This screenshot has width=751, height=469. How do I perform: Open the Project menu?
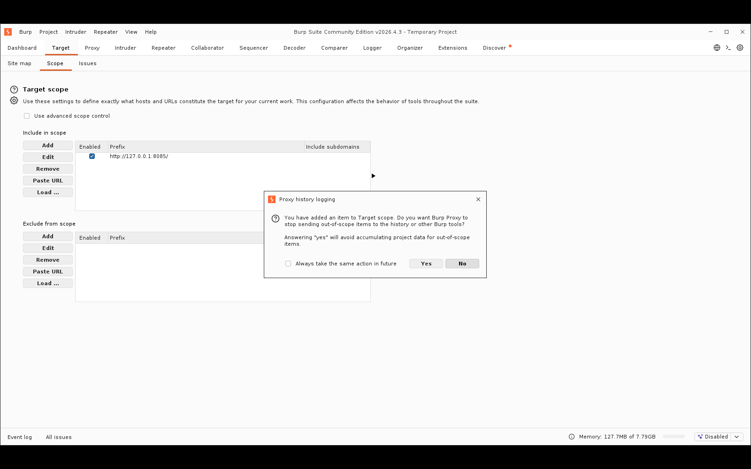49,32
